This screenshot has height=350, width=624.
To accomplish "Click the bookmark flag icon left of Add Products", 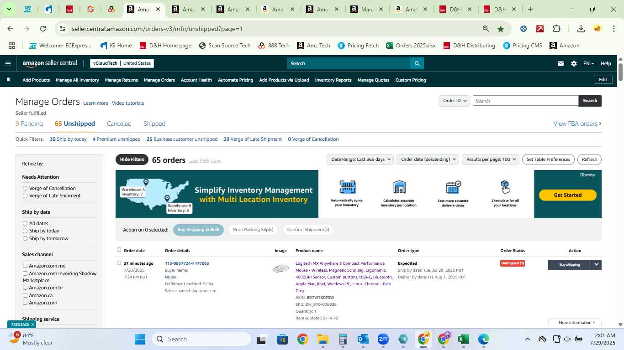I will click(x=8, y=80).
